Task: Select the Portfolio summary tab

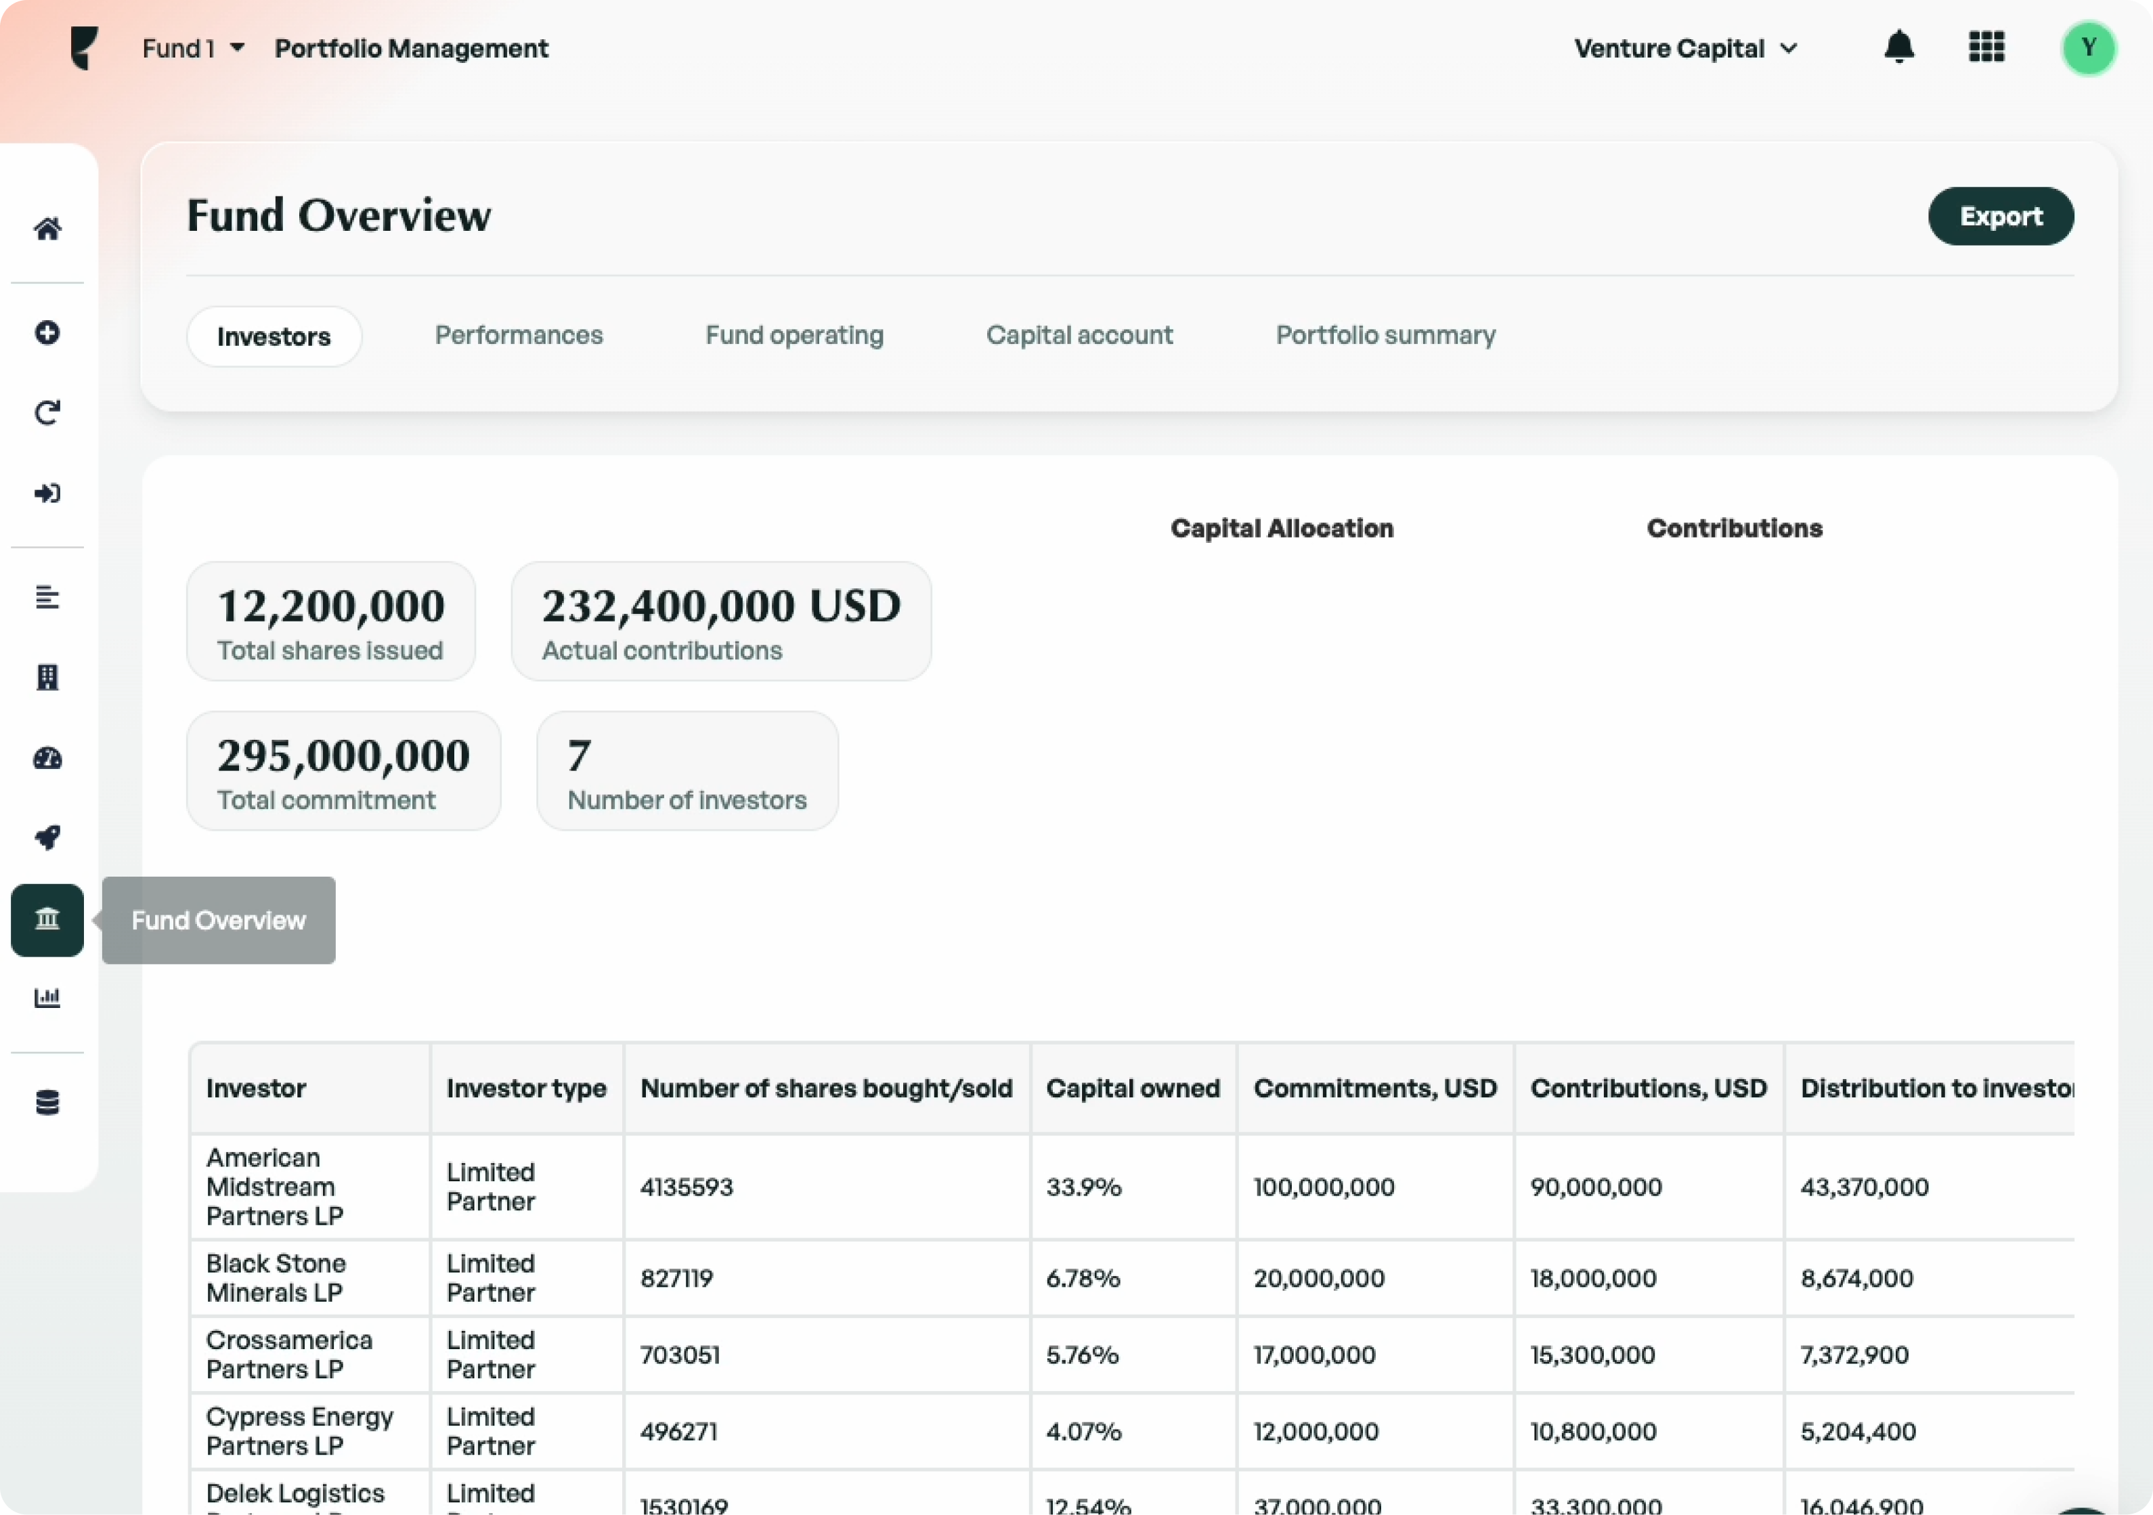Action: point(1385,334)
